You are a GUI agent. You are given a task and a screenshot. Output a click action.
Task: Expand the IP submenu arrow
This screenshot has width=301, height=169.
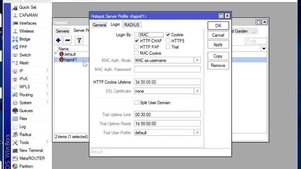[48, 70]
